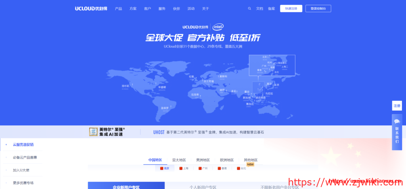Screen dimensions: 406x189
Task: Switch to 欧洲地区 region tab
Action: point(227,160)
